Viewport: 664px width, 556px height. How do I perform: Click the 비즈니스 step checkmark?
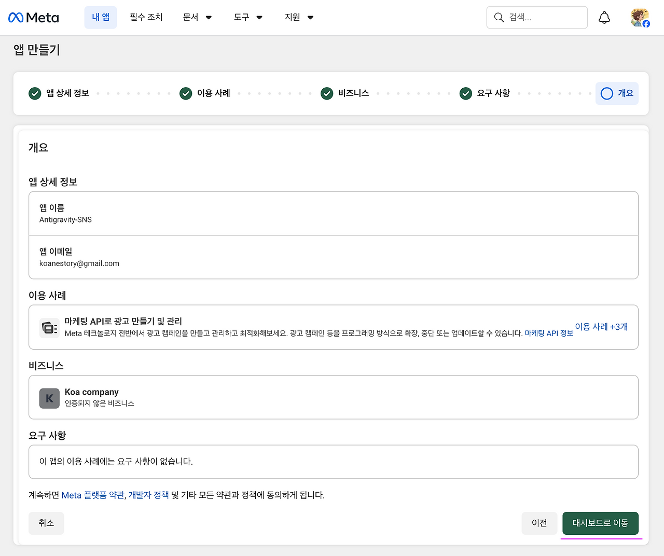(x=327, y=93)
